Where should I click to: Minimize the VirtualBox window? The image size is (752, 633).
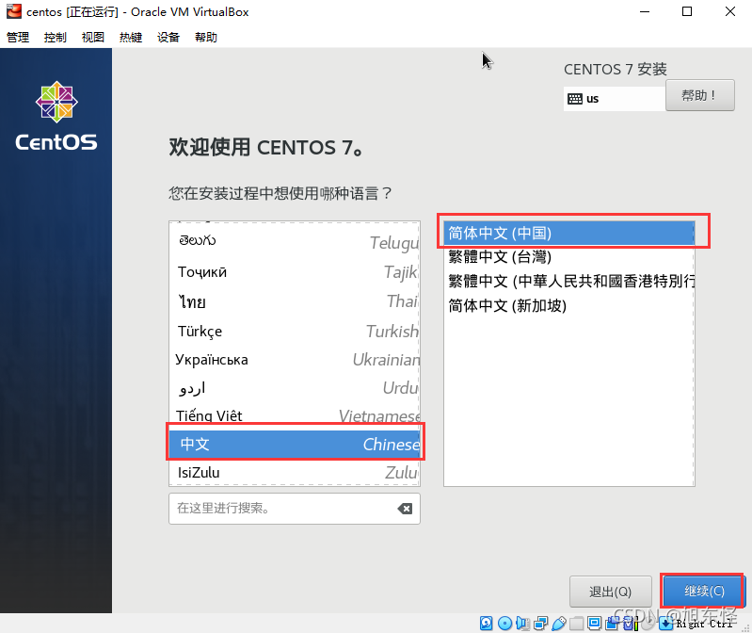point(645,11)
